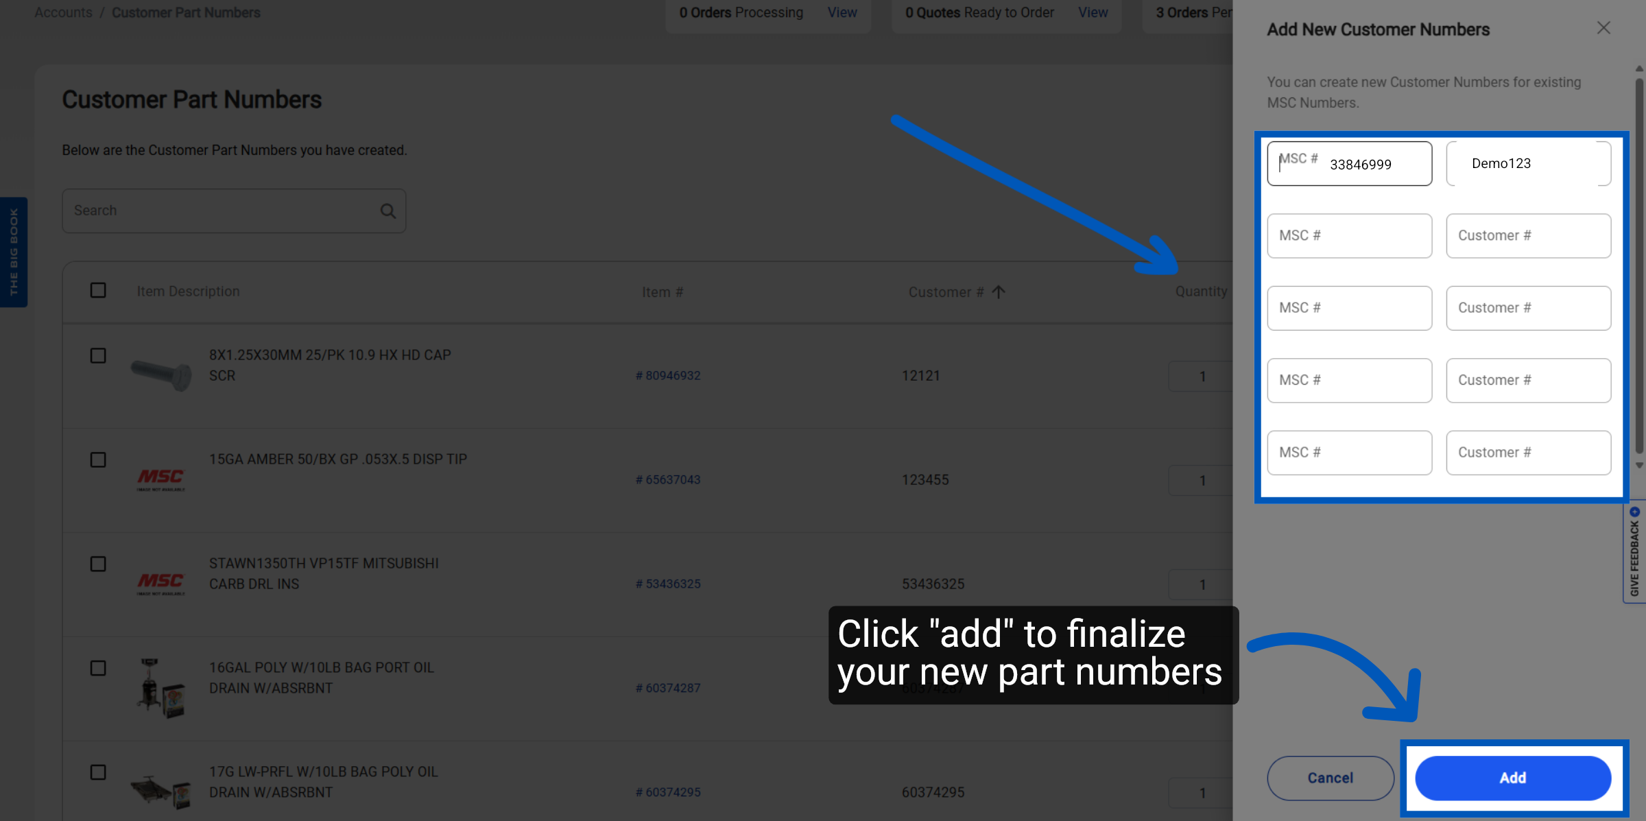
Task: Open item link # 65637043
Action: coord(668,479)
